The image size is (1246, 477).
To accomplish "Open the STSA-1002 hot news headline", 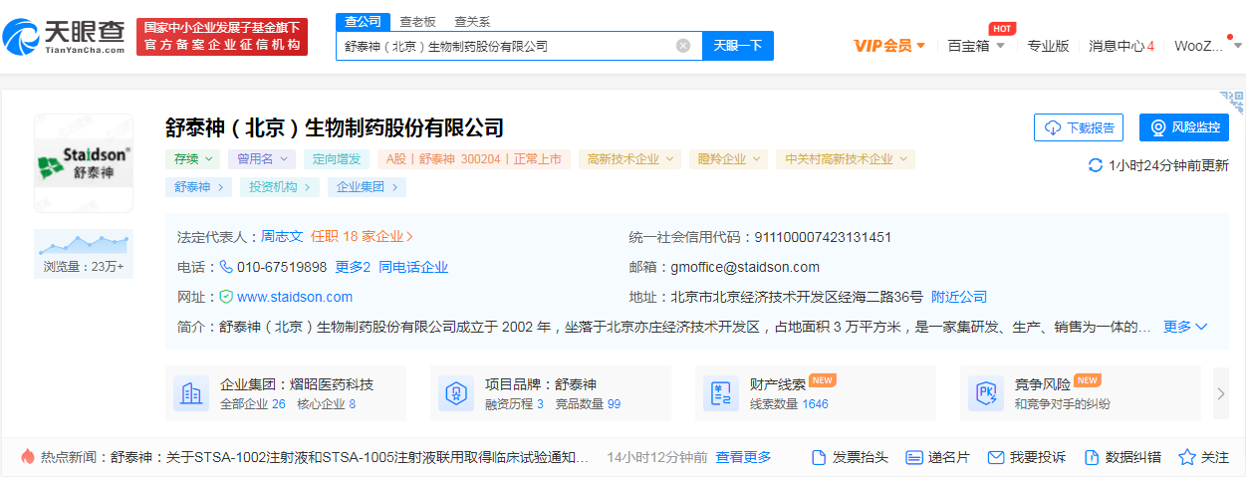I will point(350,457).
